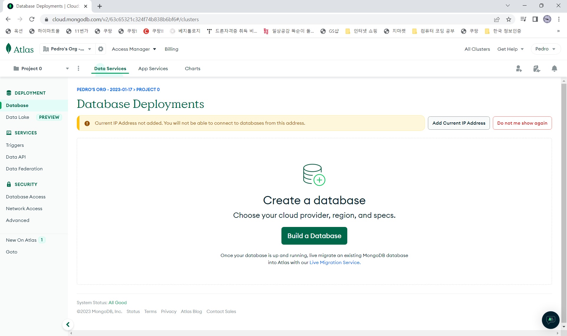Viewport: 567px width, 336px height.
Task: Open Billing page
Action: (x=172, y=49)
